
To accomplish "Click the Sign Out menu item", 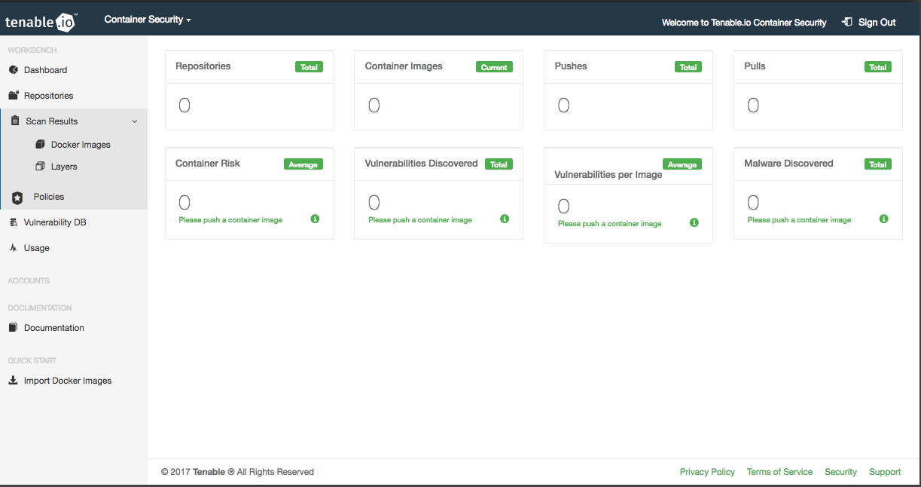I will [875, 22].
